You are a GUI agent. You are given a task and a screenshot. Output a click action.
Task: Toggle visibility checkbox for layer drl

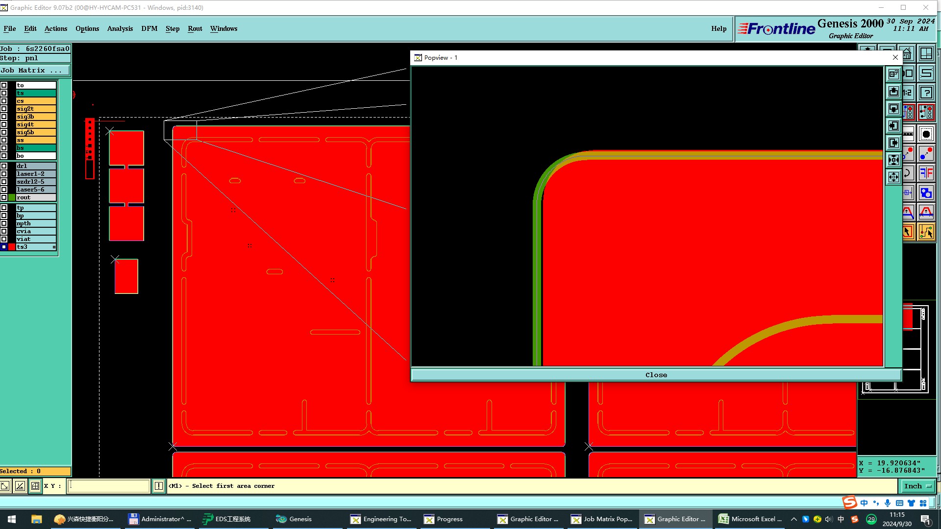tap(4, 166)
